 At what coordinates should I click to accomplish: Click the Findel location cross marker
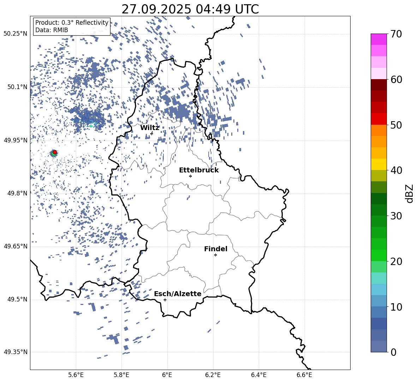pyautogui.click(x=215, y=255)
